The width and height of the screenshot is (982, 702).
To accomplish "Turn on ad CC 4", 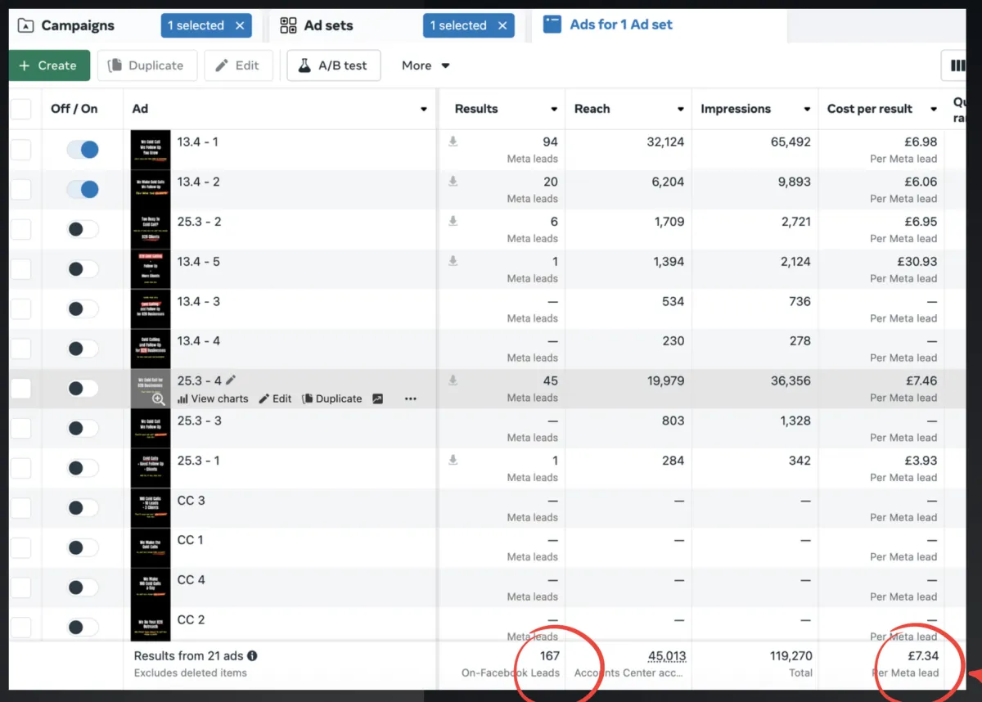I will click(83, 587).
